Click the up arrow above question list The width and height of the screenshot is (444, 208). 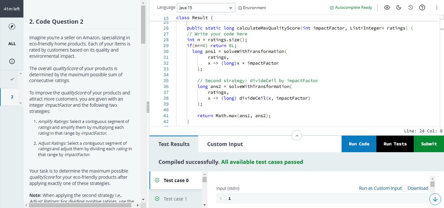click(x=21, y=73)
